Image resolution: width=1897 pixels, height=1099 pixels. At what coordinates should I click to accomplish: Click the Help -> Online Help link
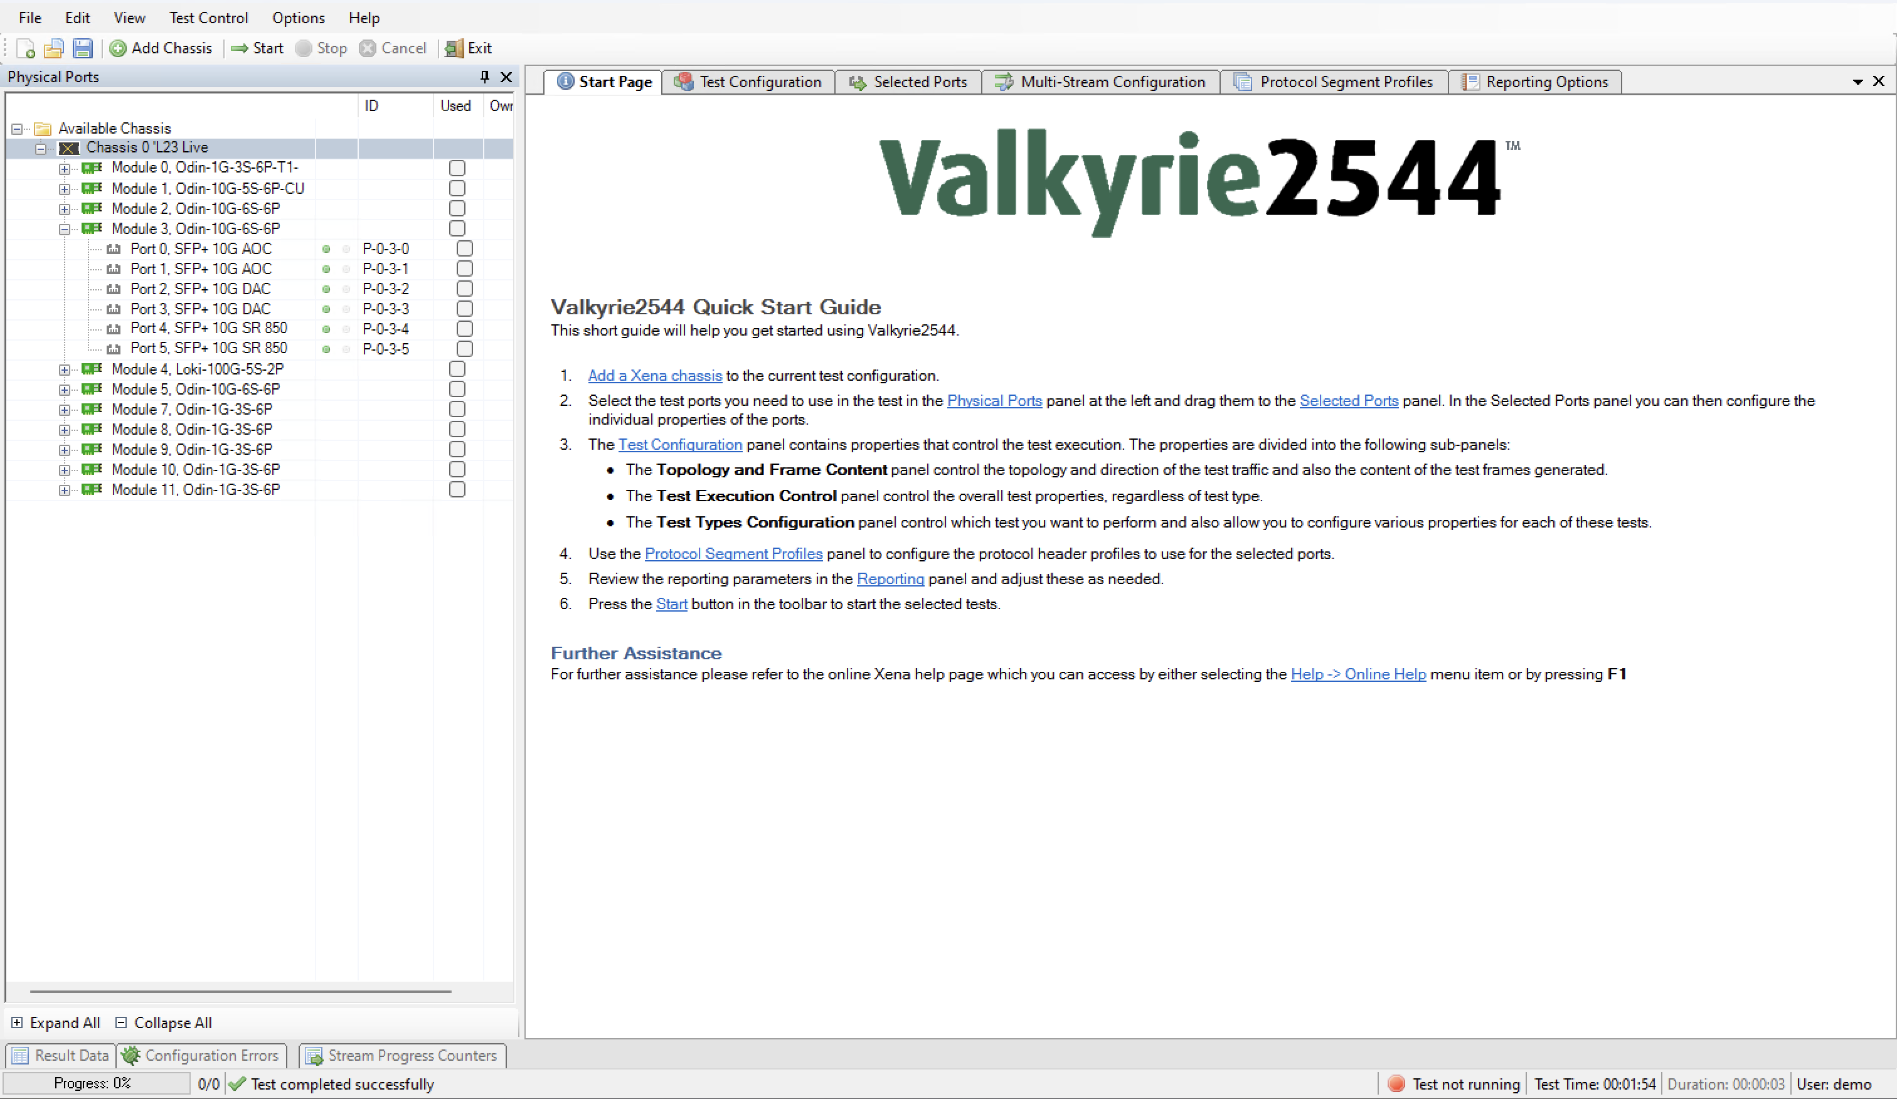1359,674
